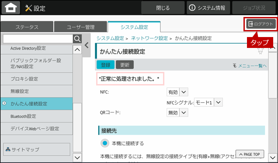Select the 本機に接続する radio button
The width and height of the screenshot is (278, 163).
click(105, 143)
